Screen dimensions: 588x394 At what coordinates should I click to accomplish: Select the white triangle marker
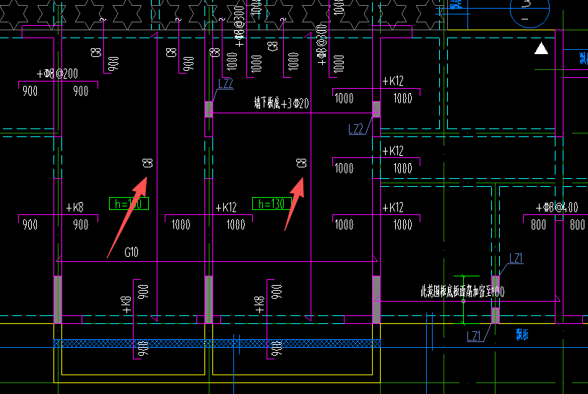pos(541,48)
